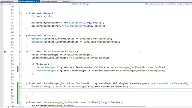The image size is (192, 108).
Task: Open the KitchenGameManager type dropdown
Action: 109,4
